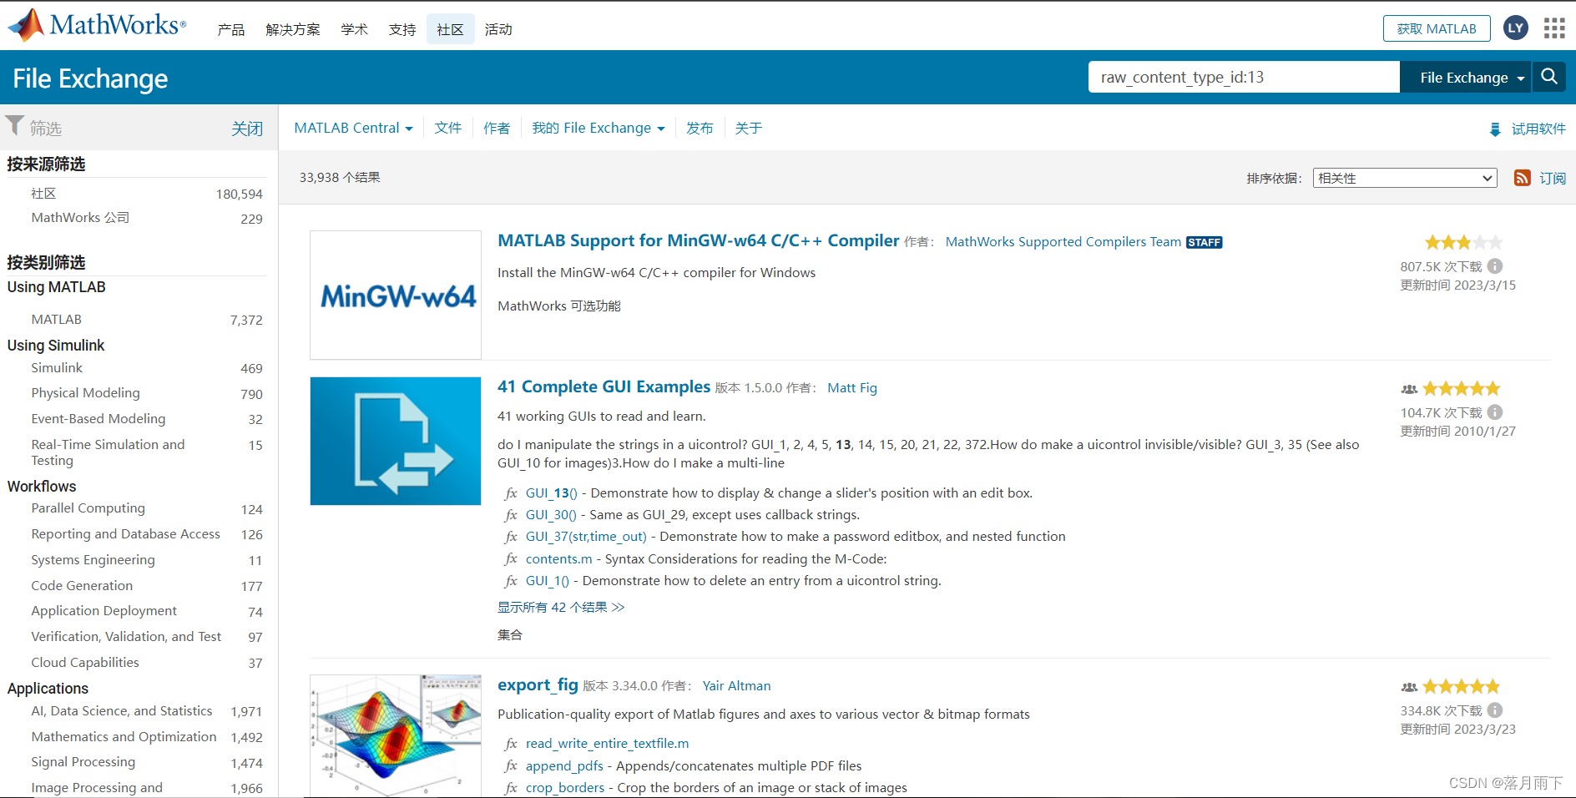Image resolution: width=1576 pixels, height=798 pixels.
Task: Click the 获取 MATLAB button
Action: point(1437,28)
